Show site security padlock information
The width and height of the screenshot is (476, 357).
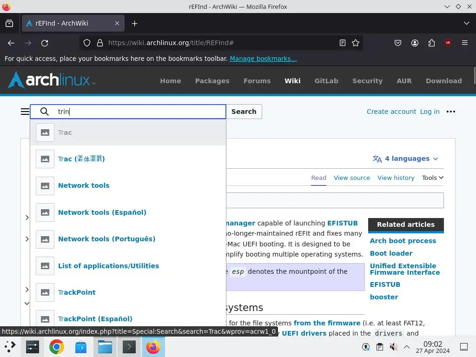tap(100, 43)
